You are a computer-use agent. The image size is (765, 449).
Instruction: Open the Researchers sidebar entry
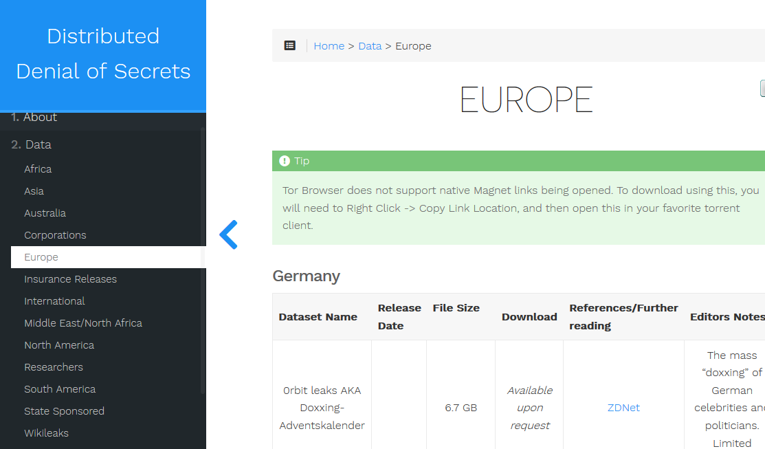(x=54, y=367)
